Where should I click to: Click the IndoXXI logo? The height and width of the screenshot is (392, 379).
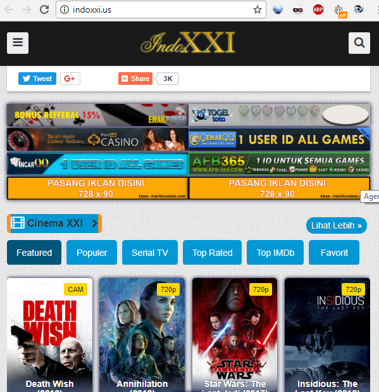point(188,42)
